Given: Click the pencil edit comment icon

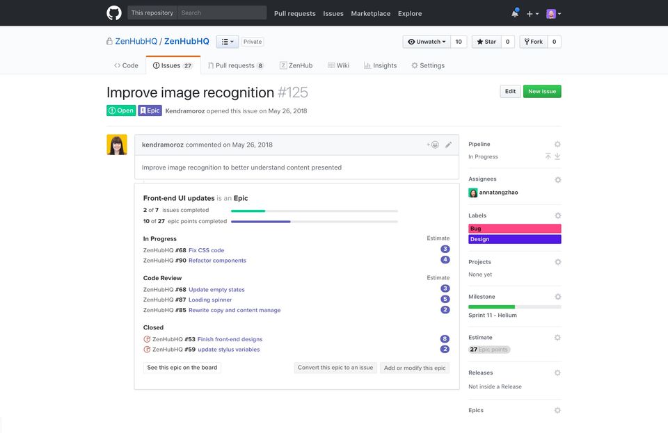Looking at the screenshot, I should tap(449, 145).
